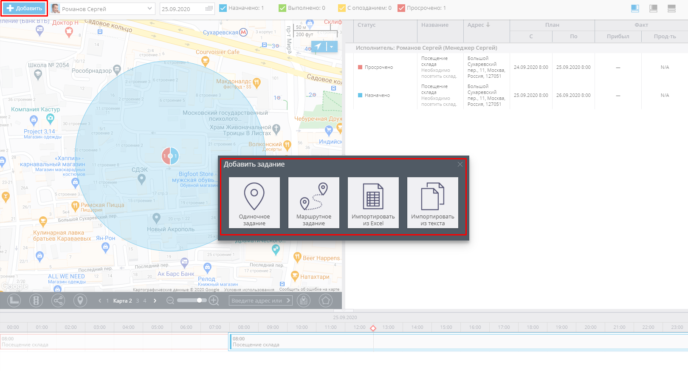
Task: Click the share icon in map toolbar
Action: pos(58,300)
